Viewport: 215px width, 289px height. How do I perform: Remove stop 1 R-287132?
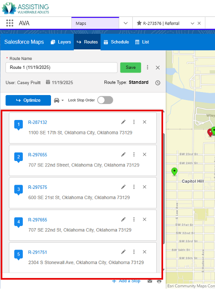coord(145,122)
